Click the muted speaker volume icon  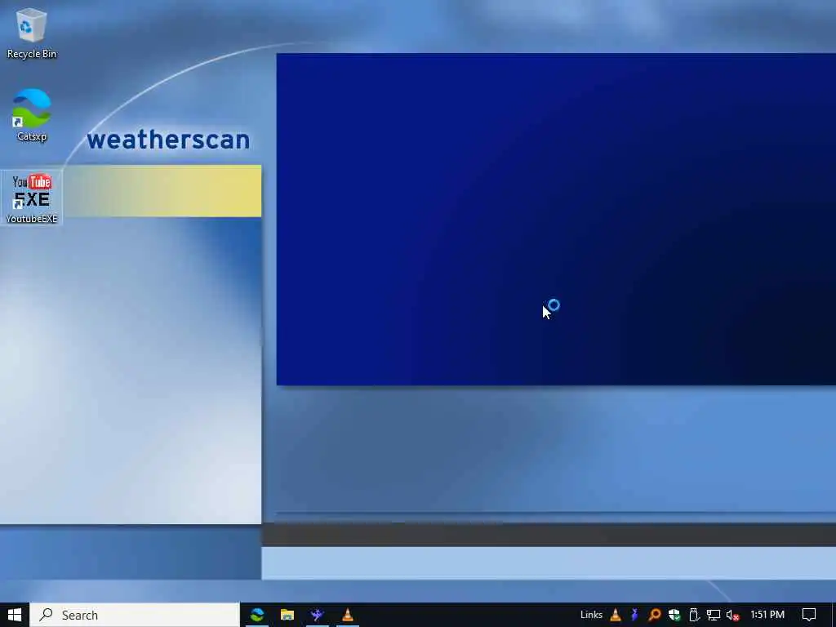733,615
